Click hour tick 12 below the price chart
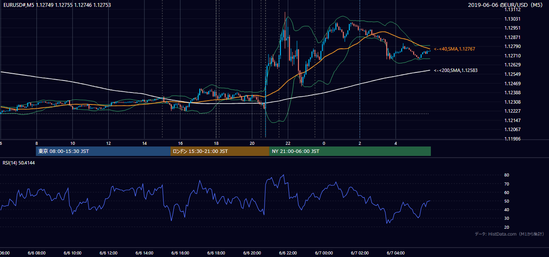Screen dimensions: 549x257 pyautogui.click(x=109, y=143)
